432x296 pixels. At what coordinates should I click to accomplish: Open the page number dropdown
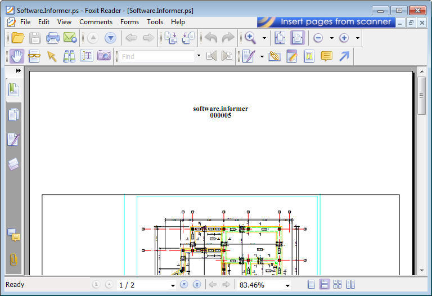[x=173, y=285]
